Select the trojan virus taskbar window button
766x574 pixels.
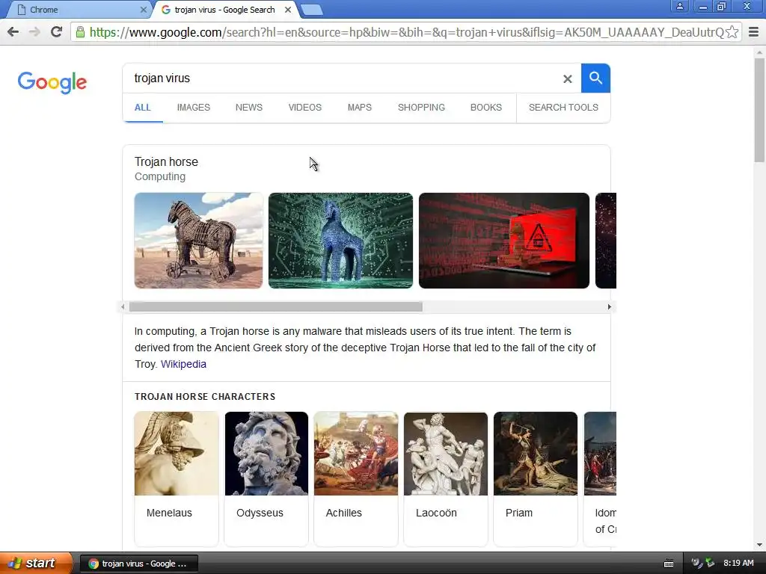click(x=138, y=564)
